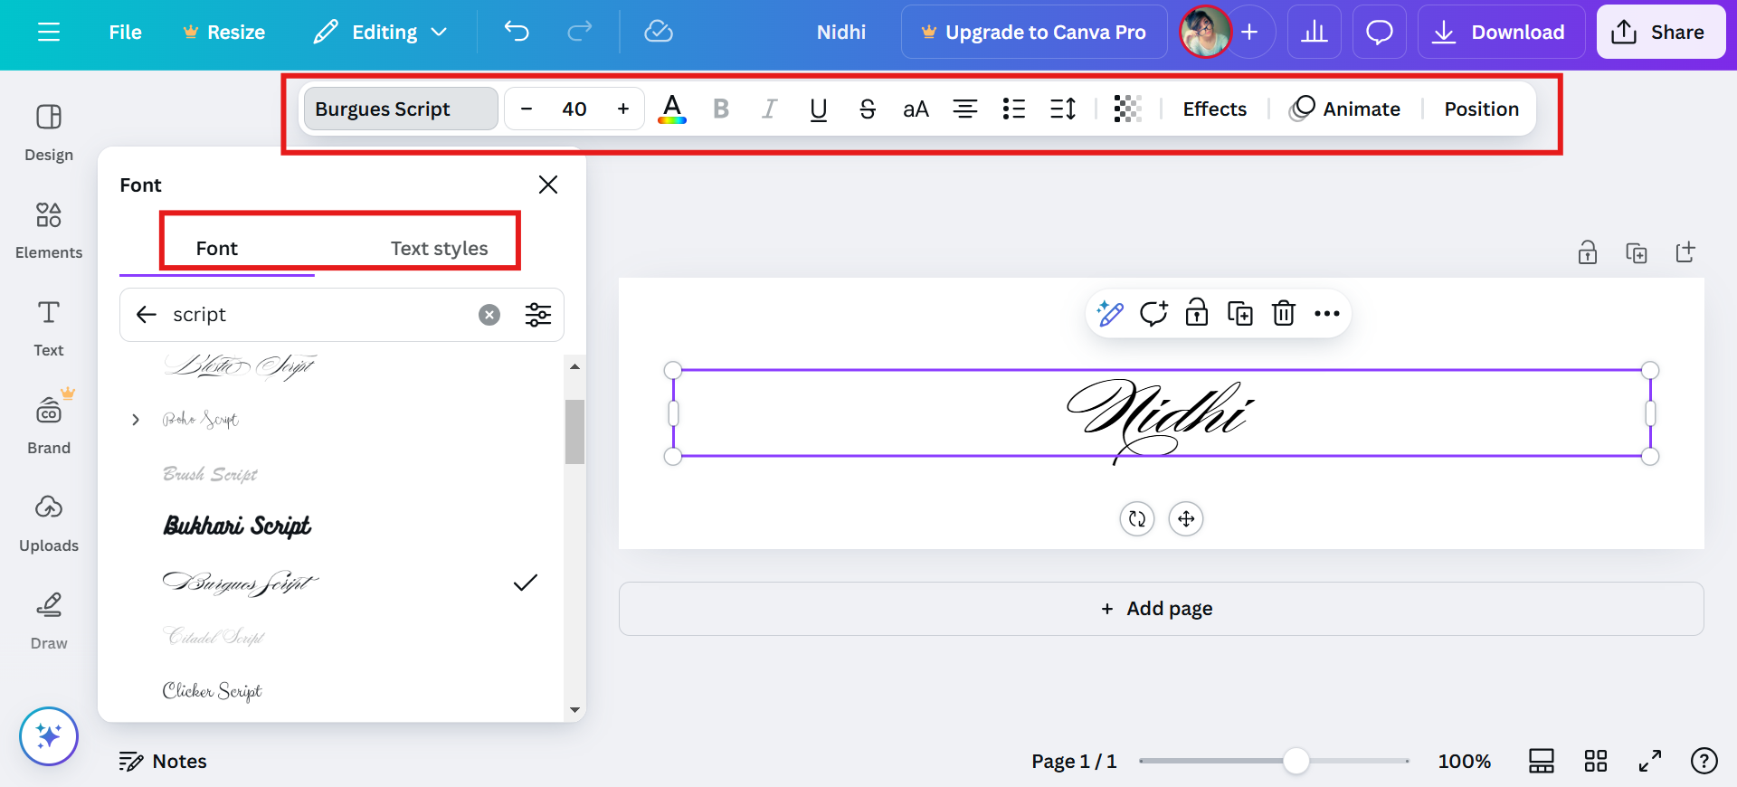Click the zoom slider handle
This screenshot has width=1737, height=787.
(x=1296, y=762)
